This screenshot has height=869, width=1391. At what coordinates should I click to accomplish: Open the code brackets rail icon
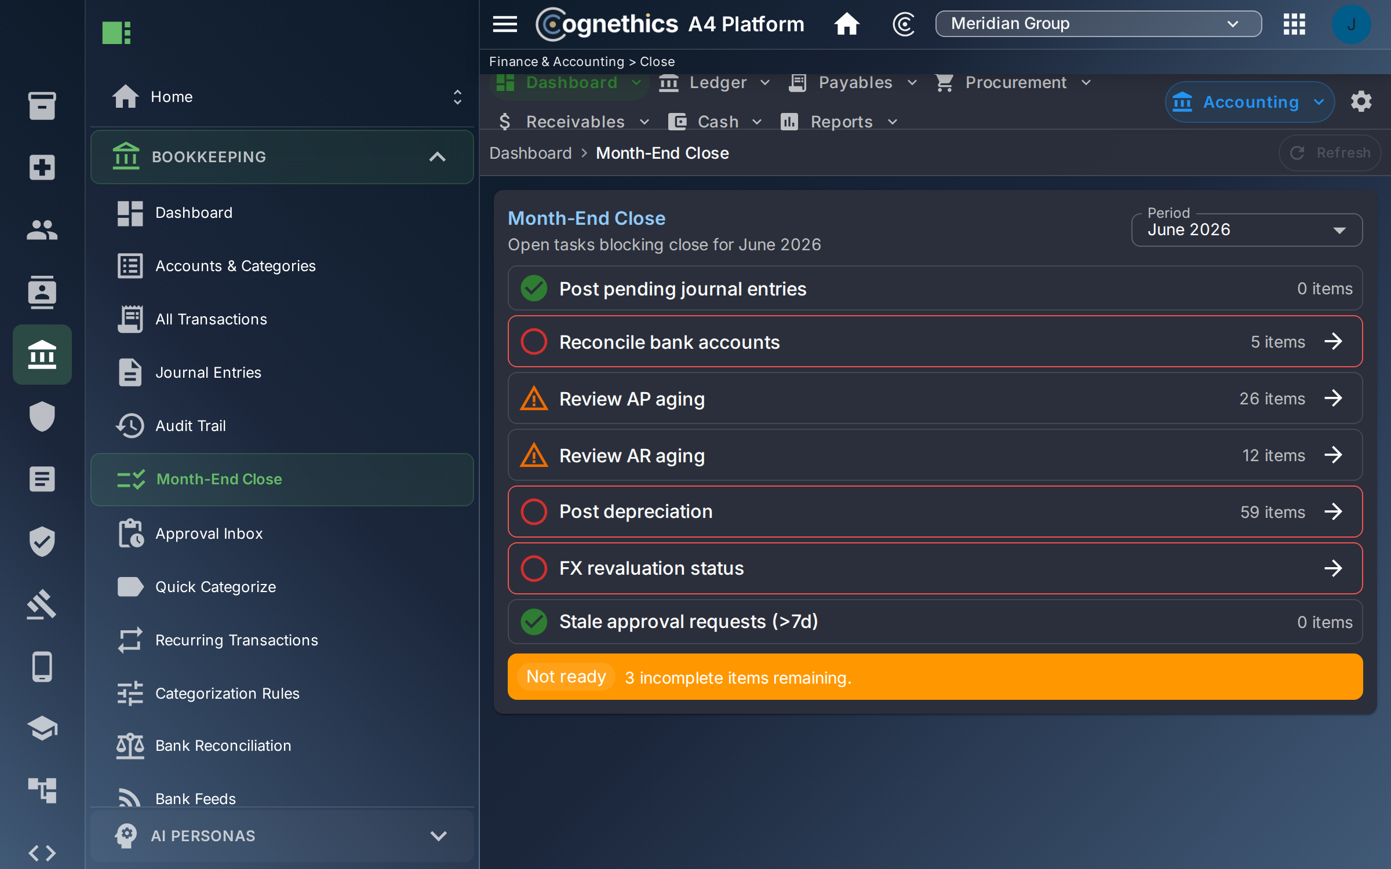(42, 853)
